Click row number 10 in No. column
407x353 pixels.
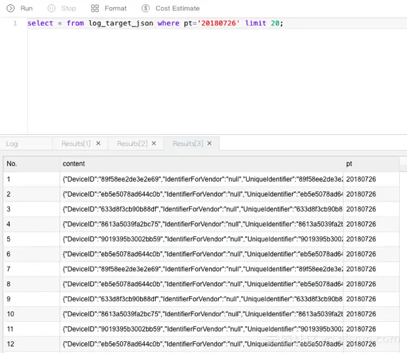10,314
